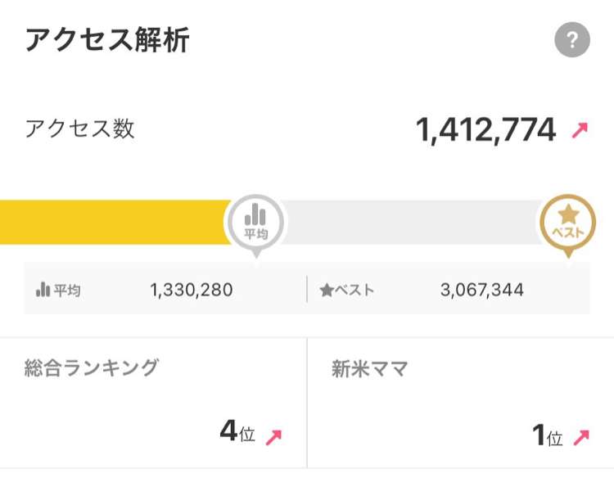
Task: Select the 平均 value 1,330,280
Action: 192,290
